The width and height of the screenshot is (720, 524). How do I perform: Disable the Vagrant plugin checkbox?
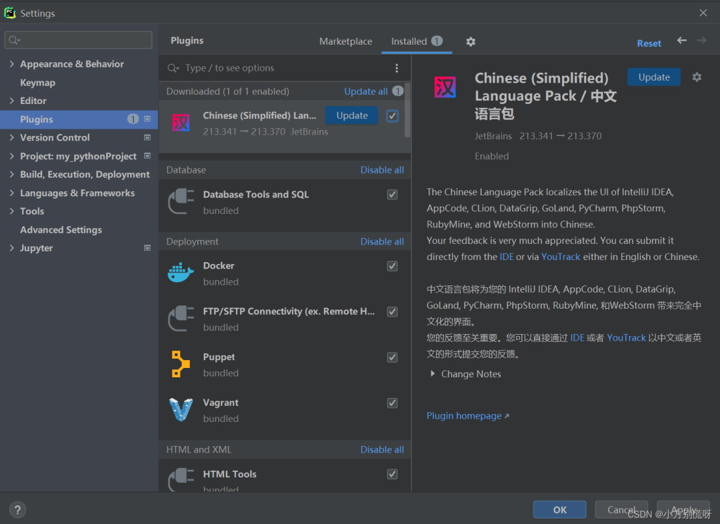coord(392,403)
